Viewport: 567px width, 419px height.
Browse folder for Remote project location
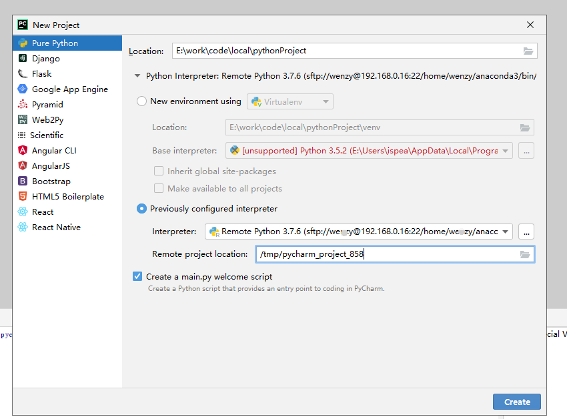525,254
